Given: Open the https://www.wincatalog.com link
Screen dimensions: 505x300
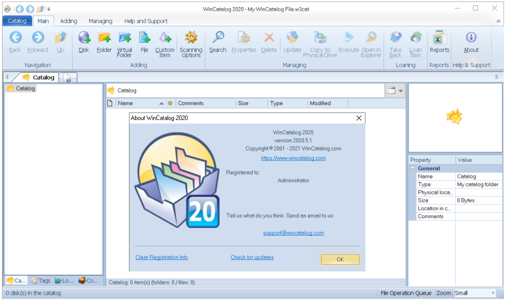Looking at the screenshot, I should [x=293, y=158].
